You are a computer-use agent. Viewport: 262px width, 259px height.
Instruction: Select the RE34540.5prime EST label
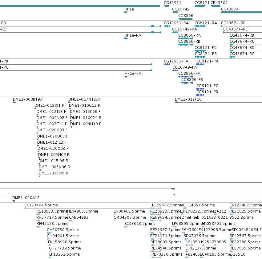(166, 249)
